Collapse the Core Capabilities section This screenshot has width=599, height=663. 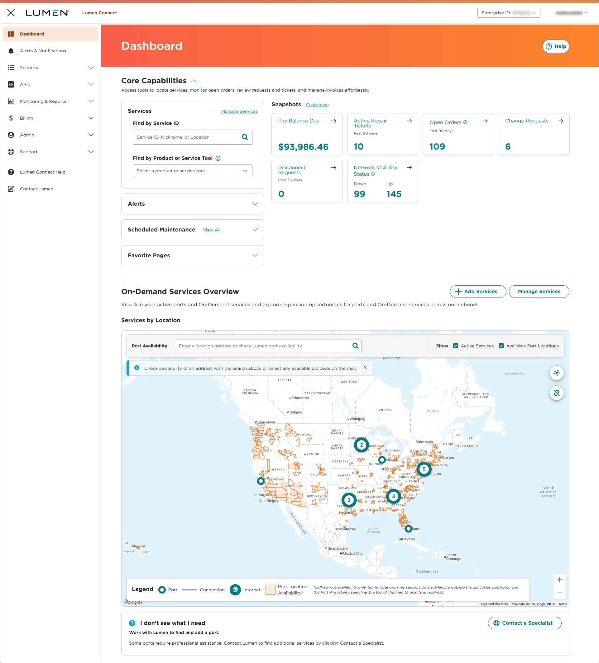[194, 81]
